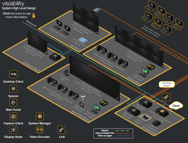
Task: Click the mouse icon beside the instructions
Action: (x=34, y=15)
